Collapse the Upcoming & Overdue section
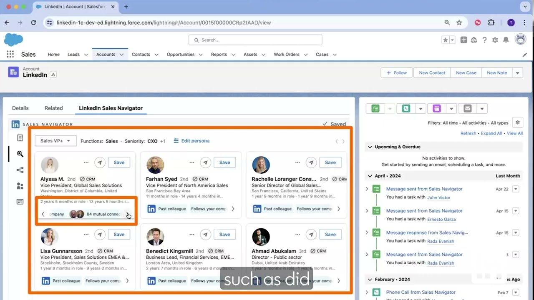Viewport: 534px width, 300px height. 370,147
